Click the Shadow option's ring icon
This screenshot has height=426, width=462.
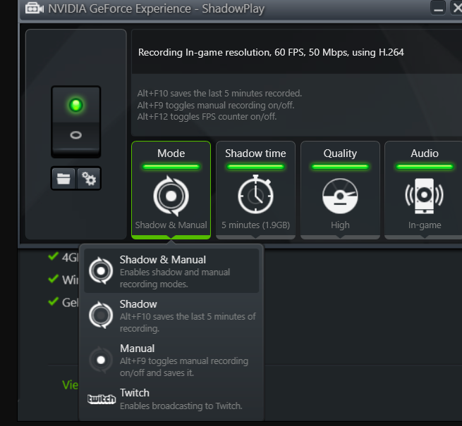coord(101,315)
